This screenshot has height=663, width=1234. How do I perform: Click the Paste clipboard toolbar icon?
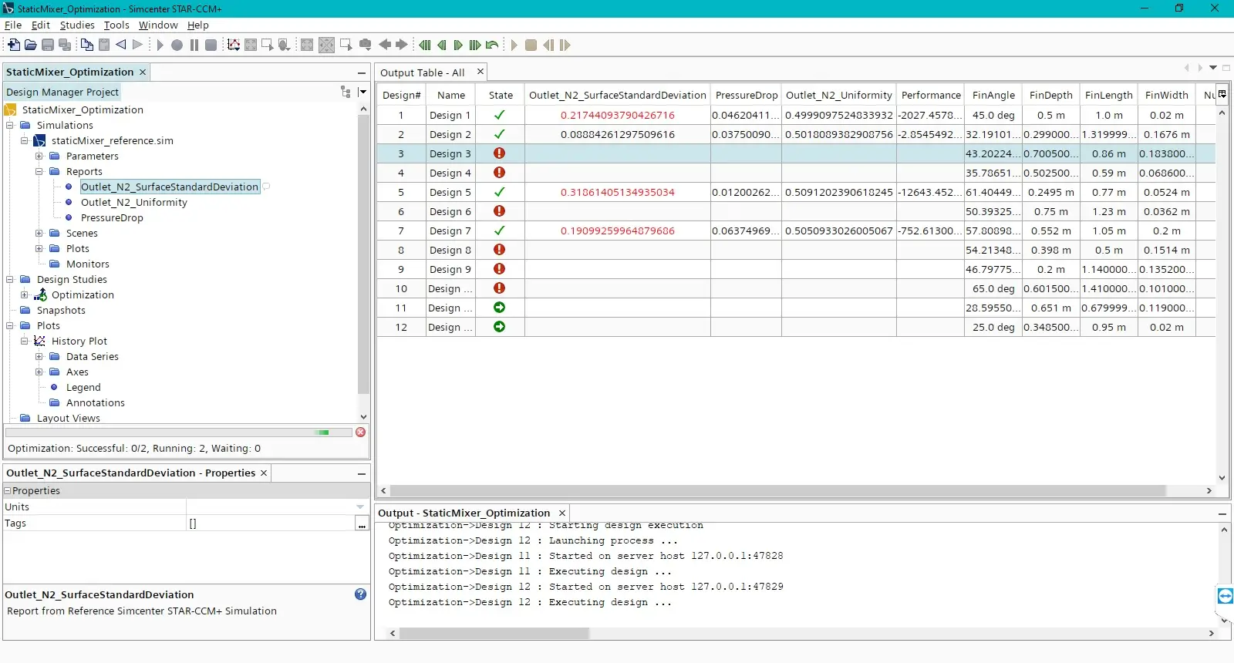click(x=104, y=45)
